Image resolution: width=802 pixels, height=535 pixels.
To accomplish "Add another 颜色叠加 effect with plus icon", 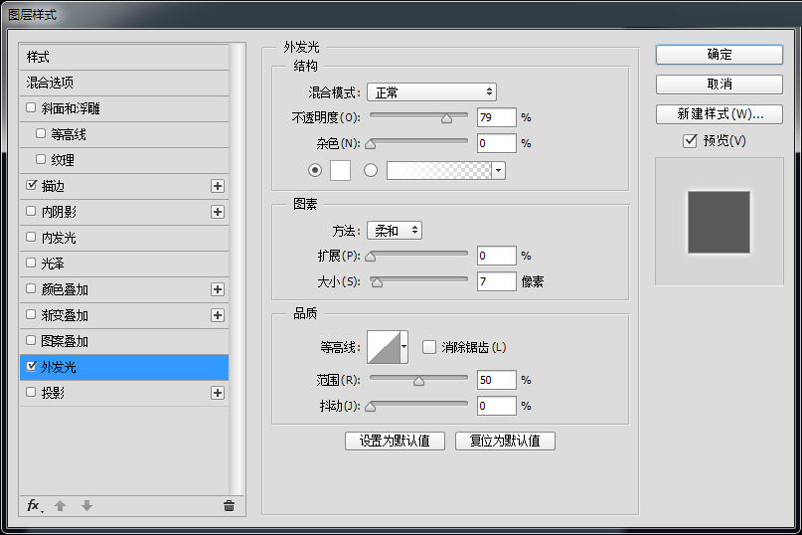I will (x=218, y=289).
